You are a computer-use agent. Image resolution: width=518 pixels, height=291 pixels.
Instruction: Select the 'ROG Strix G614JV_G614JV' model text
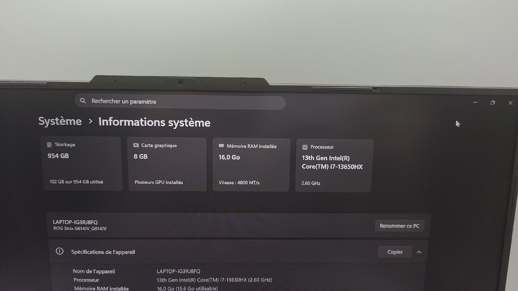(80, 229)
